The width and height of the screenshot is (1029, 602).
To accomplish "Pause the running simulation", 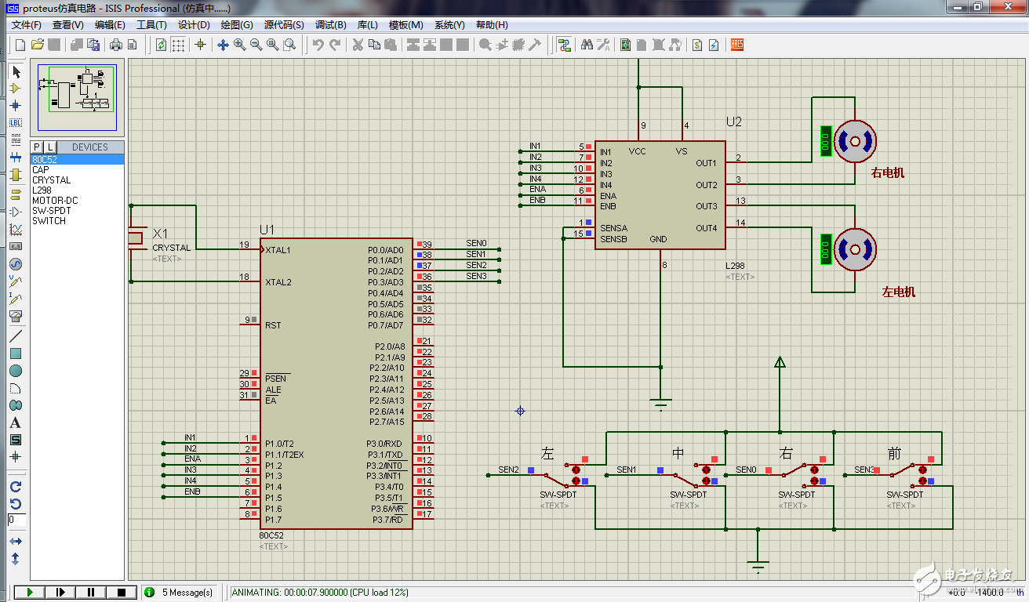I will (90, 592).
